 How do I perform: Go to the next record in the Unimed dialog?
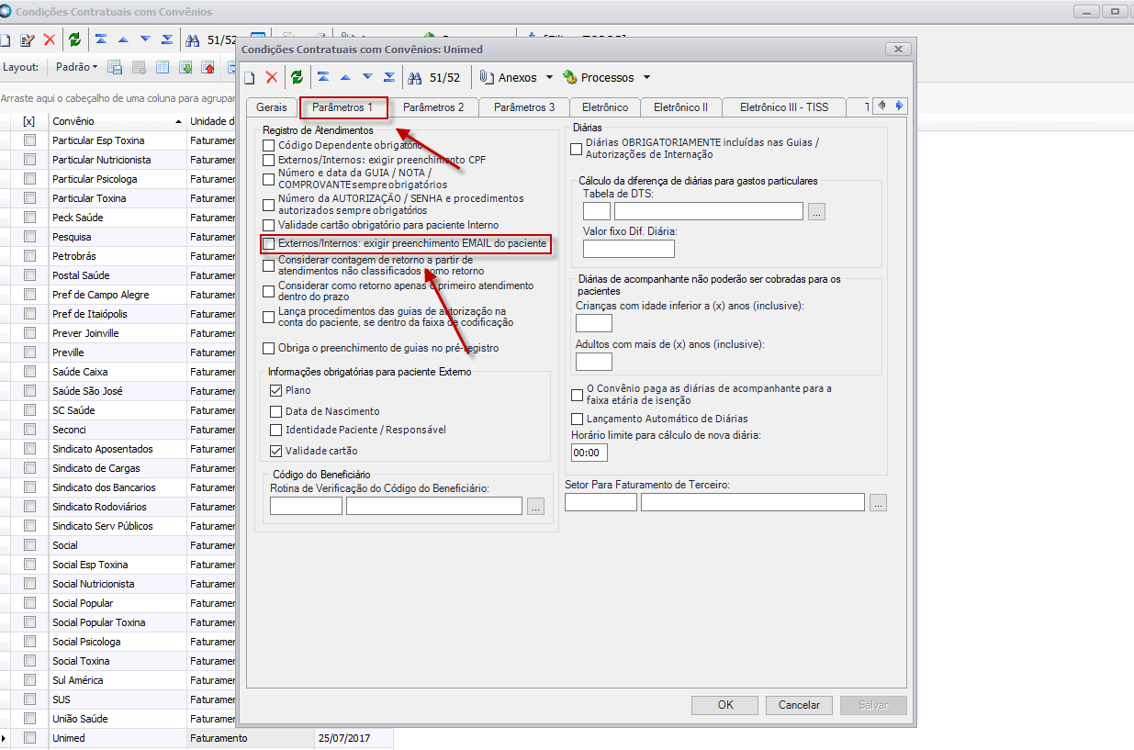click(x=367, y=78)
